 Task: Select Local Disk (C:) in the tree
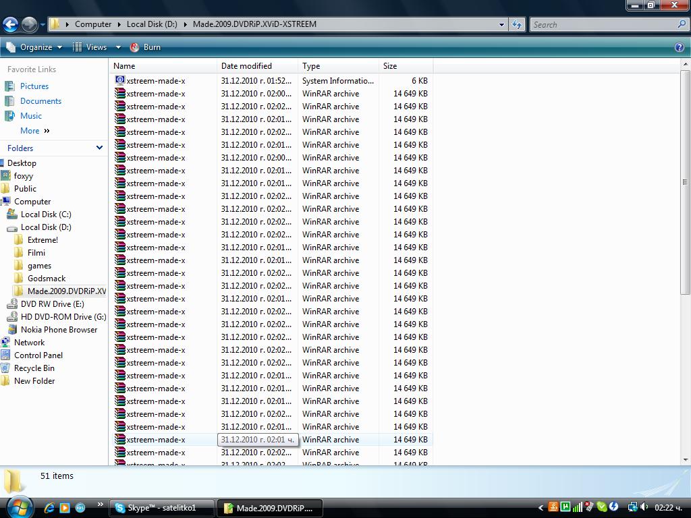(x=46, y=214)
